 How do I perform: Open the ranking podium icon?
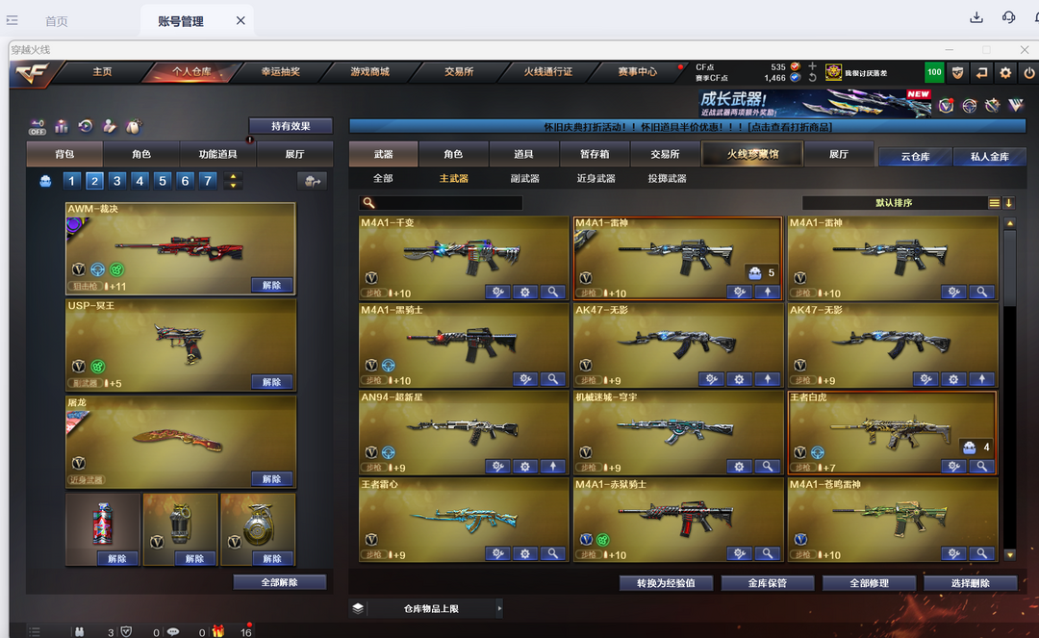[62, 126]
